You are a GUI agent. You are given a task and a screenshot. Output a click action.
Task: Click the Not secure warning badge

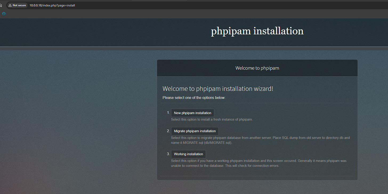pos(17,5)
